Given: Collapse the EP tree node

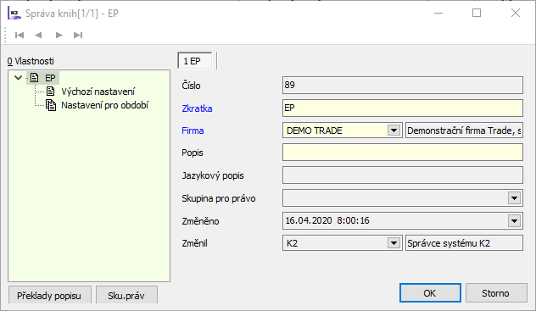Looking at the screenshot, I should coord(18,78).
